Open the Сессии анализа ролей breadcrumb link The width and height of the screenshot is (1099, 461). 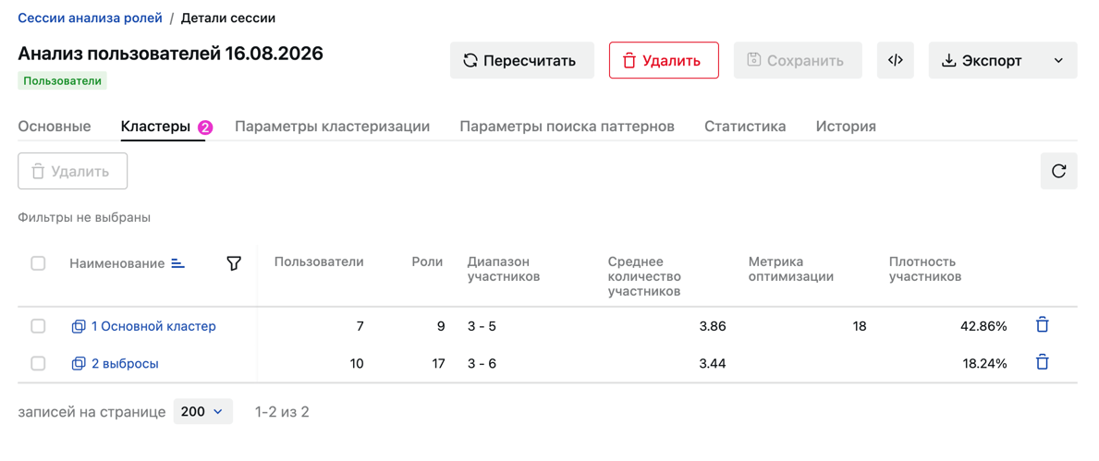click(91, 18)
